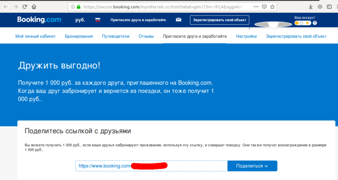The image size is (338, 180).
Task: Click paragraph starting Получите 1 000 руб.
Action: (x=116, y=91)
